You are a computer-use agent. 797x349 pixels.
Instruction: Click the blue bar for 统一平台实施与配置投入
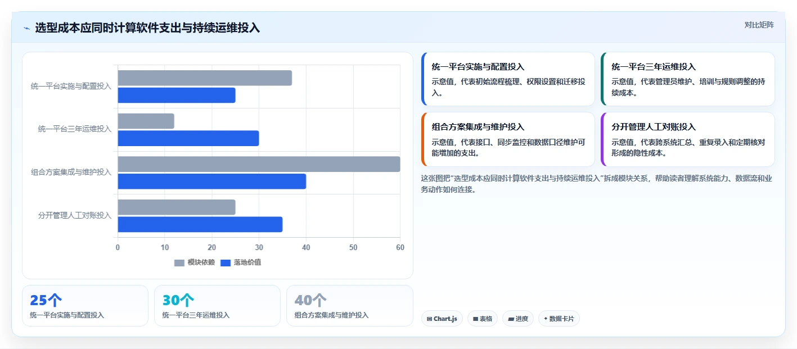(x=177, y=96)
